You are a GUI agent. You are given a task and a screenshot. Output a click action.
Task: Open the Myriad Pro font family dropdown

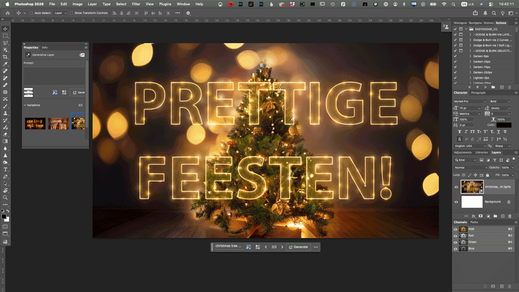coord(469,102)
